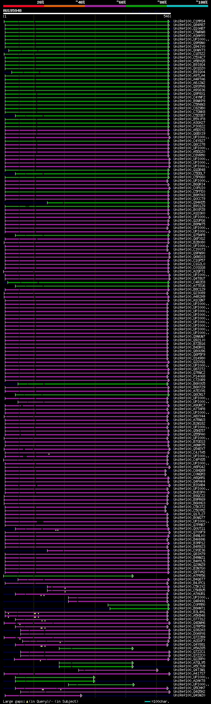The image size is (211, 704).
Task: Click label UniRef100_Q94KD5
Action: coord(189,203)
